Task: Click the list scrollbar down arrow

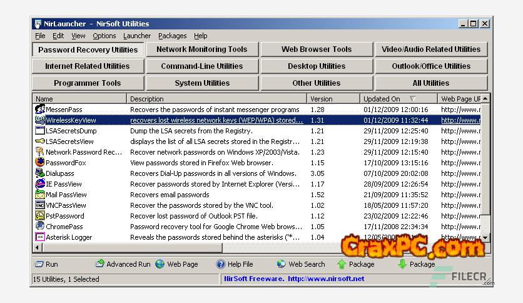Action: click(x=485, y=238)
